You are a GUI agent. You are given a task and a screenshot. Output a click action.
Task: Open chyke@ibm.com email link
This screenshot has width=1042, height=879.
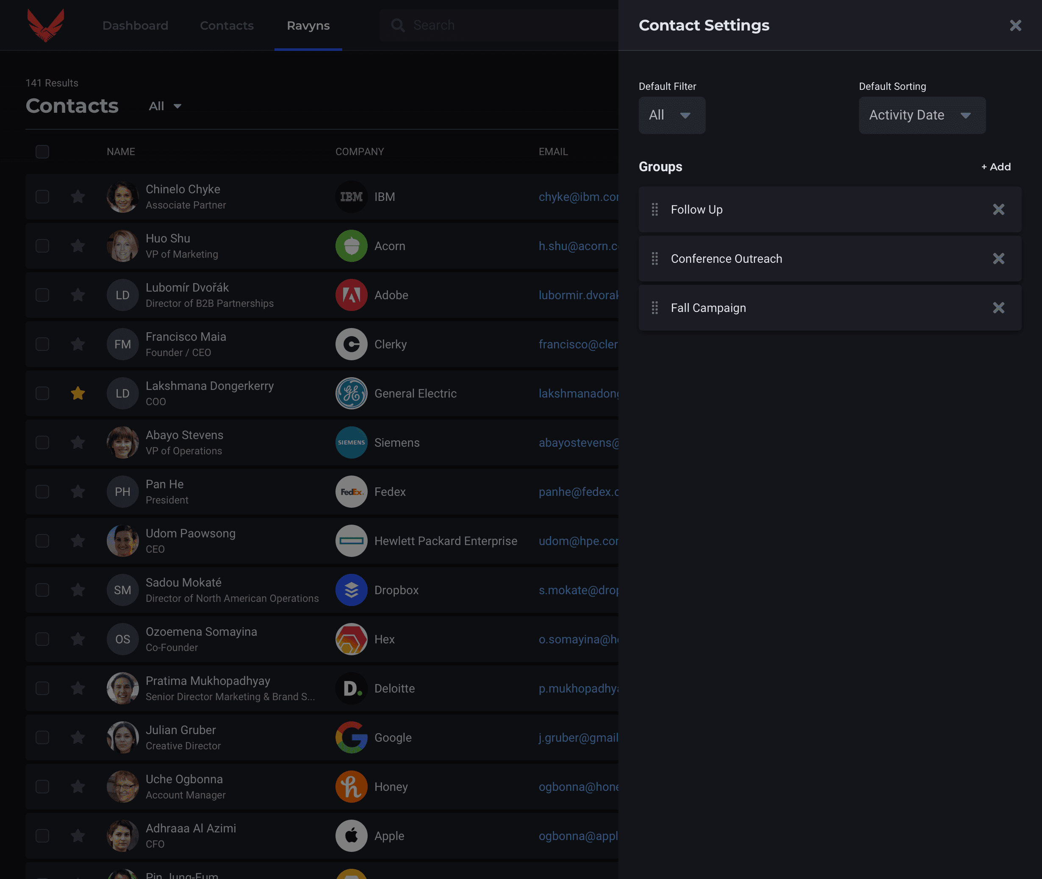click(x=578, y=197)
